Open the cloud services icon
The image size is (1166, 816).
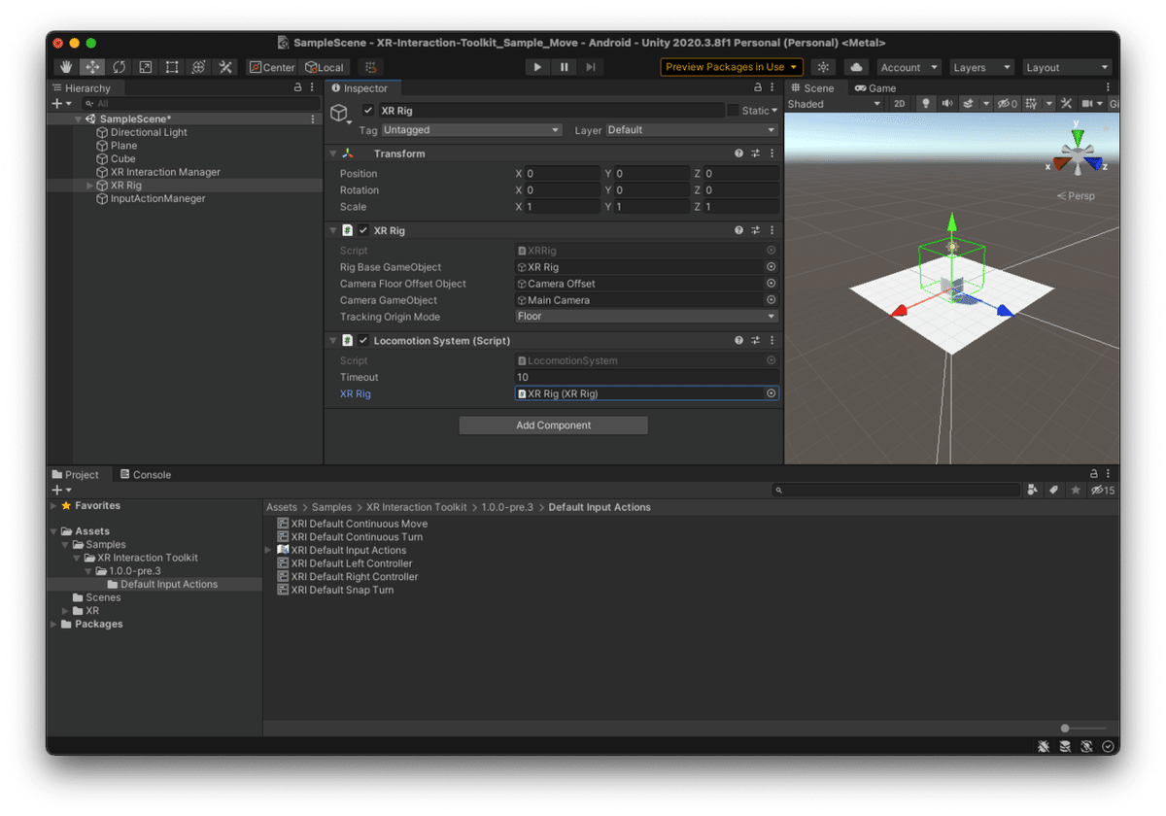tap(856, 67)
